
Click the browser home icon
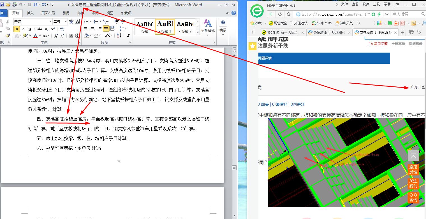point(289,14)
